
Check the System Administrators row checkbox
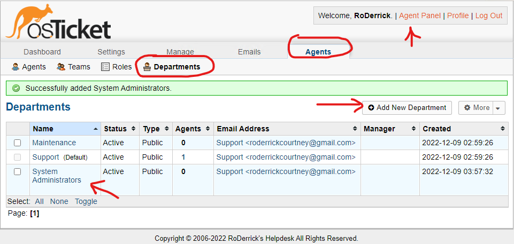17,172
